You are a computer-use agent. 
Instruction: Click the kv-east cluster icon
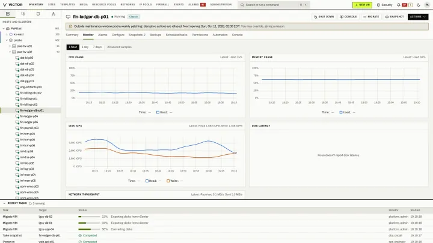point(11,34)
